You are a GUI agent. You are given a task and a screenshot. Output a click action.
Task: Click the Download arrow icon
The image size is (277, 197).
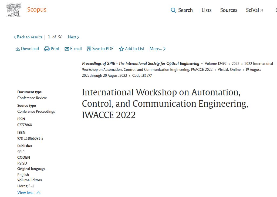(x=18, y=49)
